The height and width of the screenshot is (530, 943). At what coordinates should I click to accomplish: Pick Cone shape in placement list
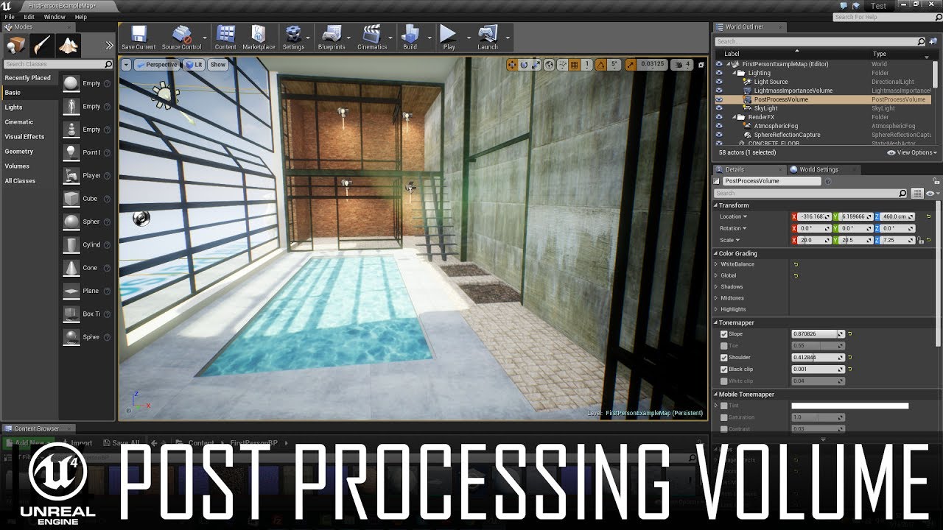(x=71, y=268)
